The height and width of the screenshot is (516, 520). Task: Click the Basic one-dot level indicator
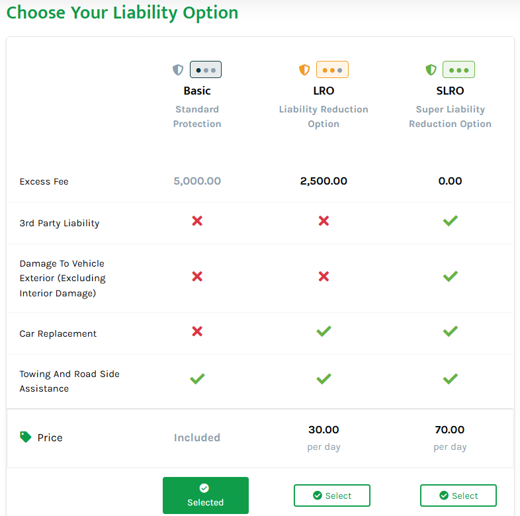(206, 69)
